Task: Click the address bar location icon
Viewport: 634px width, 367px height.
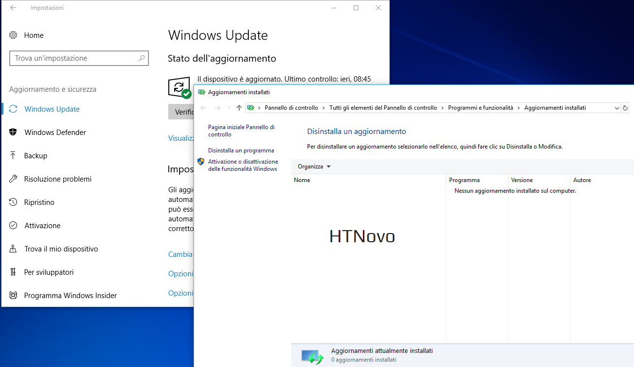Action: click(251, 108)
